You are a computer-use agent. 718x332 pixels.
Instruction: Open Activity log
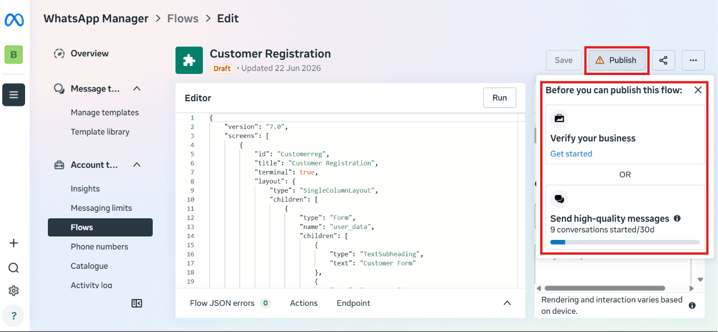coord(91,285)
